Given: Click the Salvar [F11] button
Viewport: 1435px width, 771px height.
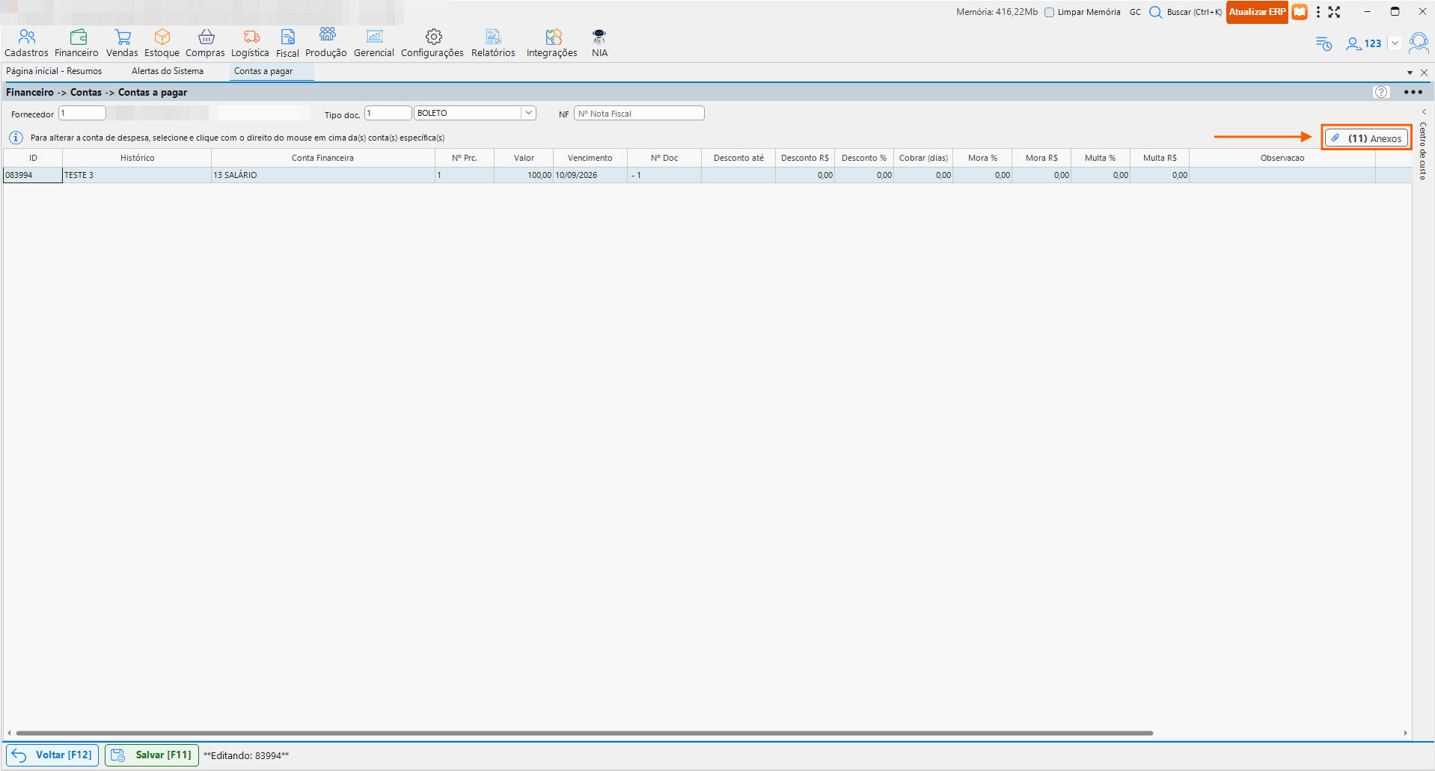Looking at the screenshot, I should (x=152, y=755).
